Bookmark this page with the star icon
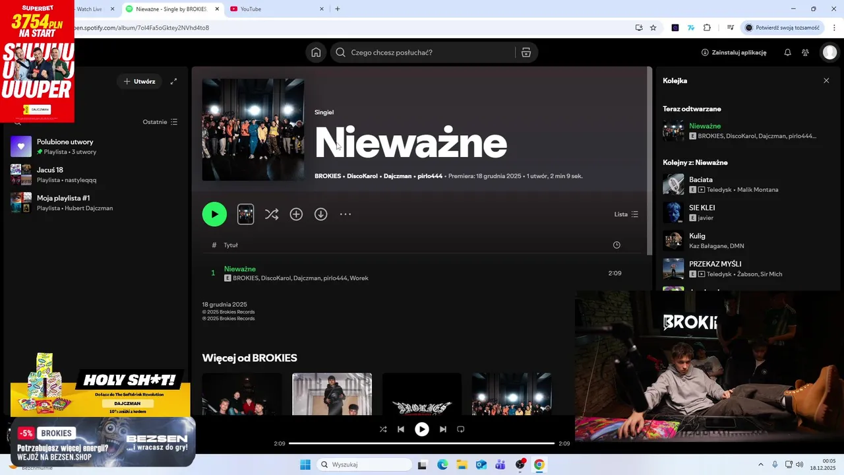 653,28
